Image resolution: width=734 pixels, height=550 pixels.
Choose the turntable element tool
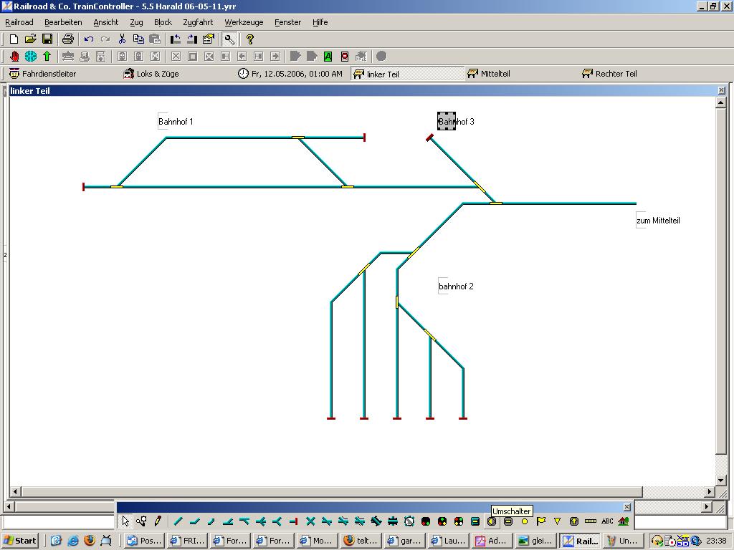(409, 521)
